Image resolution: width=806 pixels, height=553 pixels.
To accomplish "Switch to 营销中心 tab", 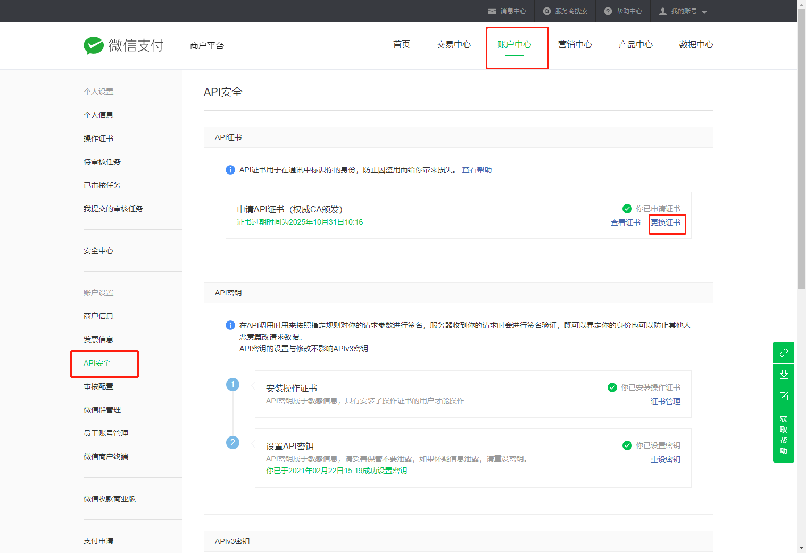I will pyautogui.click(x=575, y=45).
